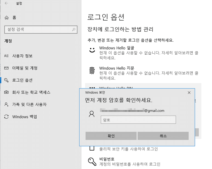
Task: Open 사용자 정보 page
Action: (22, 56)
